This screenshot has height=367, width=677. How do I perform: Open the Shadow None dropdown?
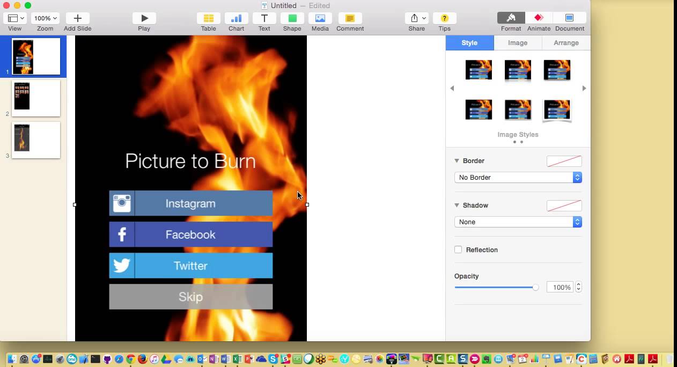click(518, 222)
